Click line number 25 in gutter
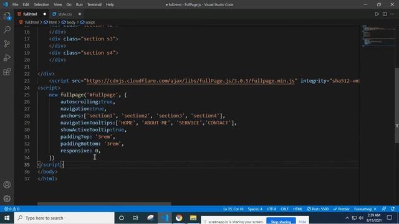399x224 pixels. pyautogui.click(x=26, y=95)
